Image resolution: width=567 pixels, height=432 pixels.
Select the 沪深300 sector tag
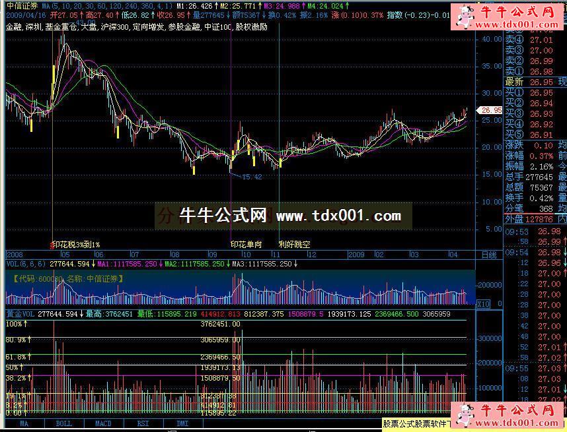[114, 26]
